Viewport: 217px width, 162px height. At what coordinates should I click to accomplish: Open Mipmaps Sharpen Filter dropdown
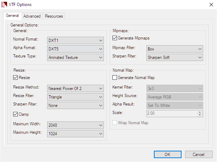coord(174,57)
